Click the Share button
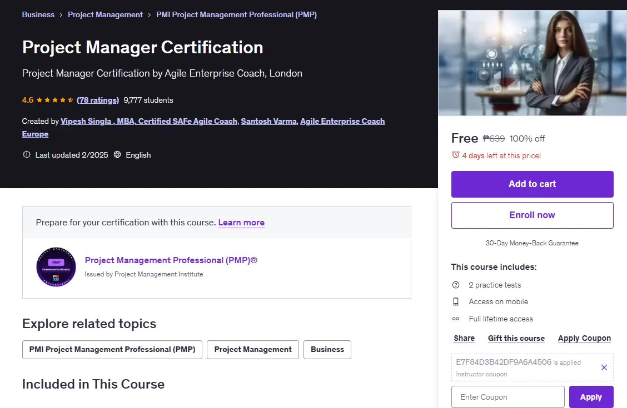Viewport: 627px width, 408px height. [464, 338]
